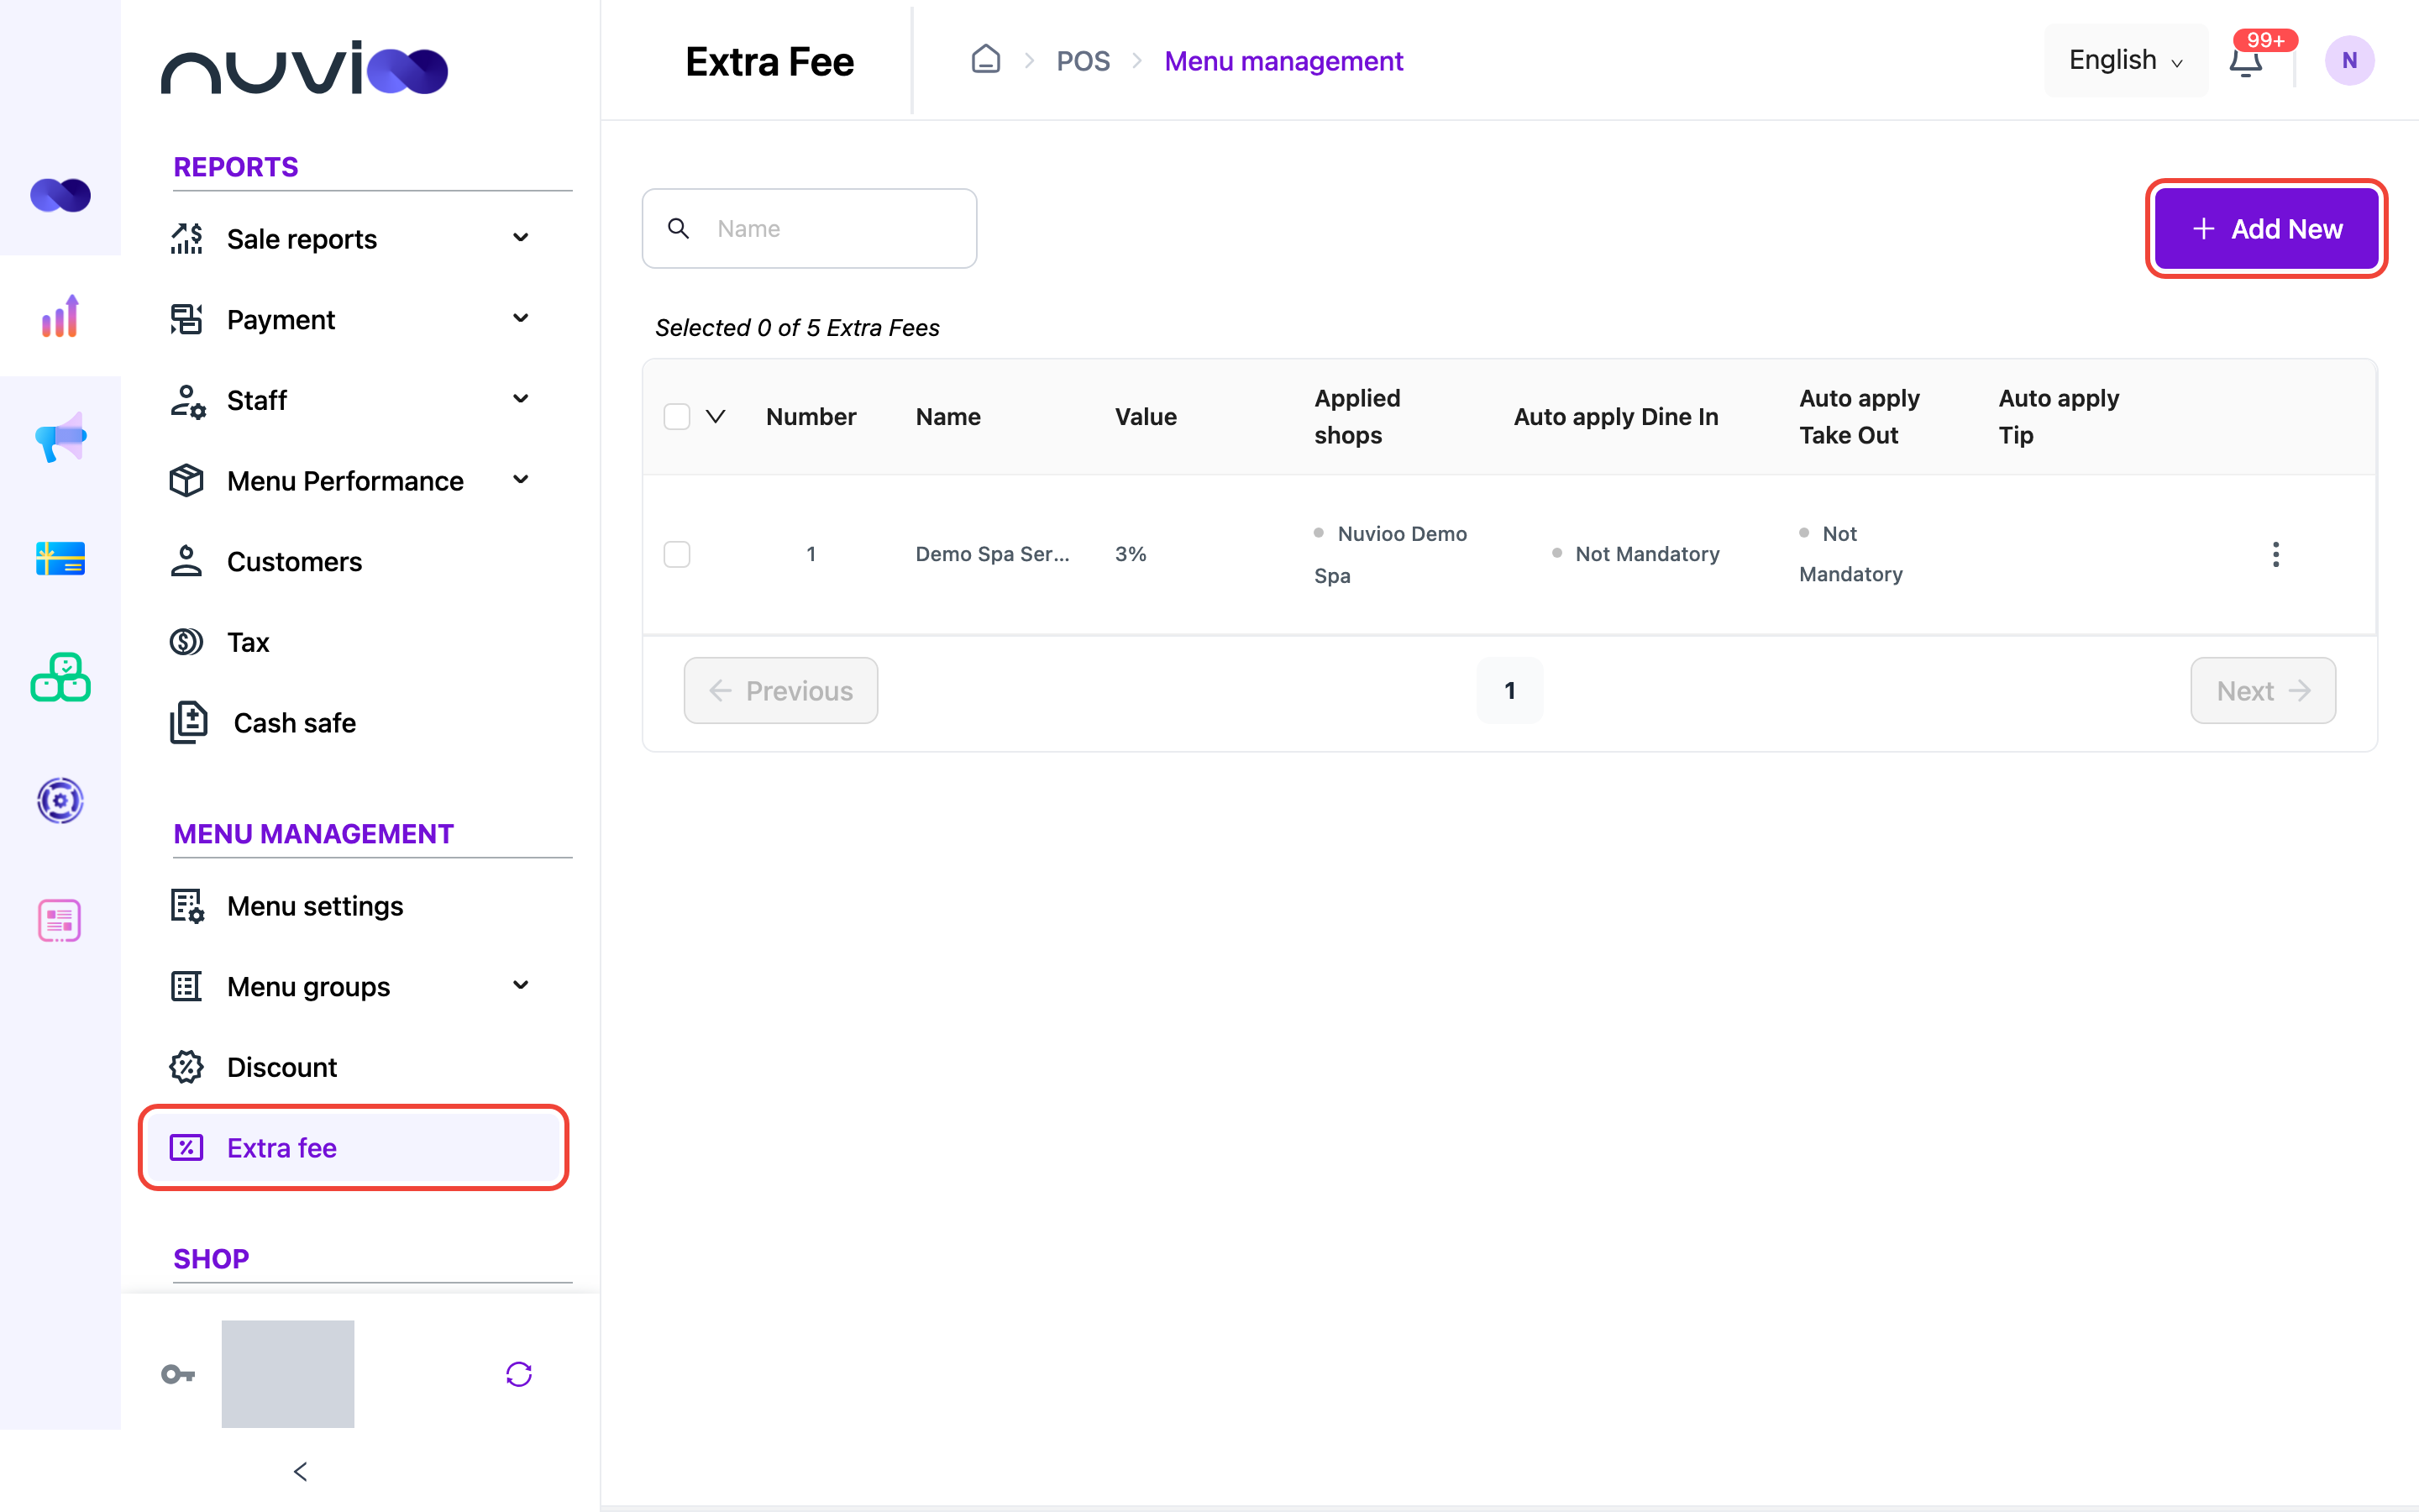This screenshot has height=1512, width=2419.
Task: Click the Next pagination button
Action: 2263,690
